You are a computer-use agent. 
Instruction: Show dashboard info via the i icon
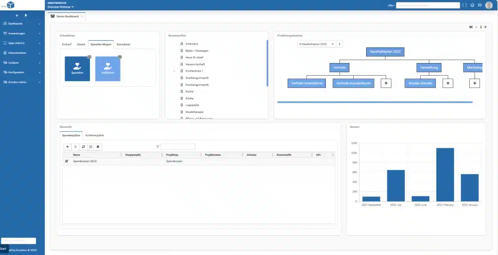tap(481, 27)
